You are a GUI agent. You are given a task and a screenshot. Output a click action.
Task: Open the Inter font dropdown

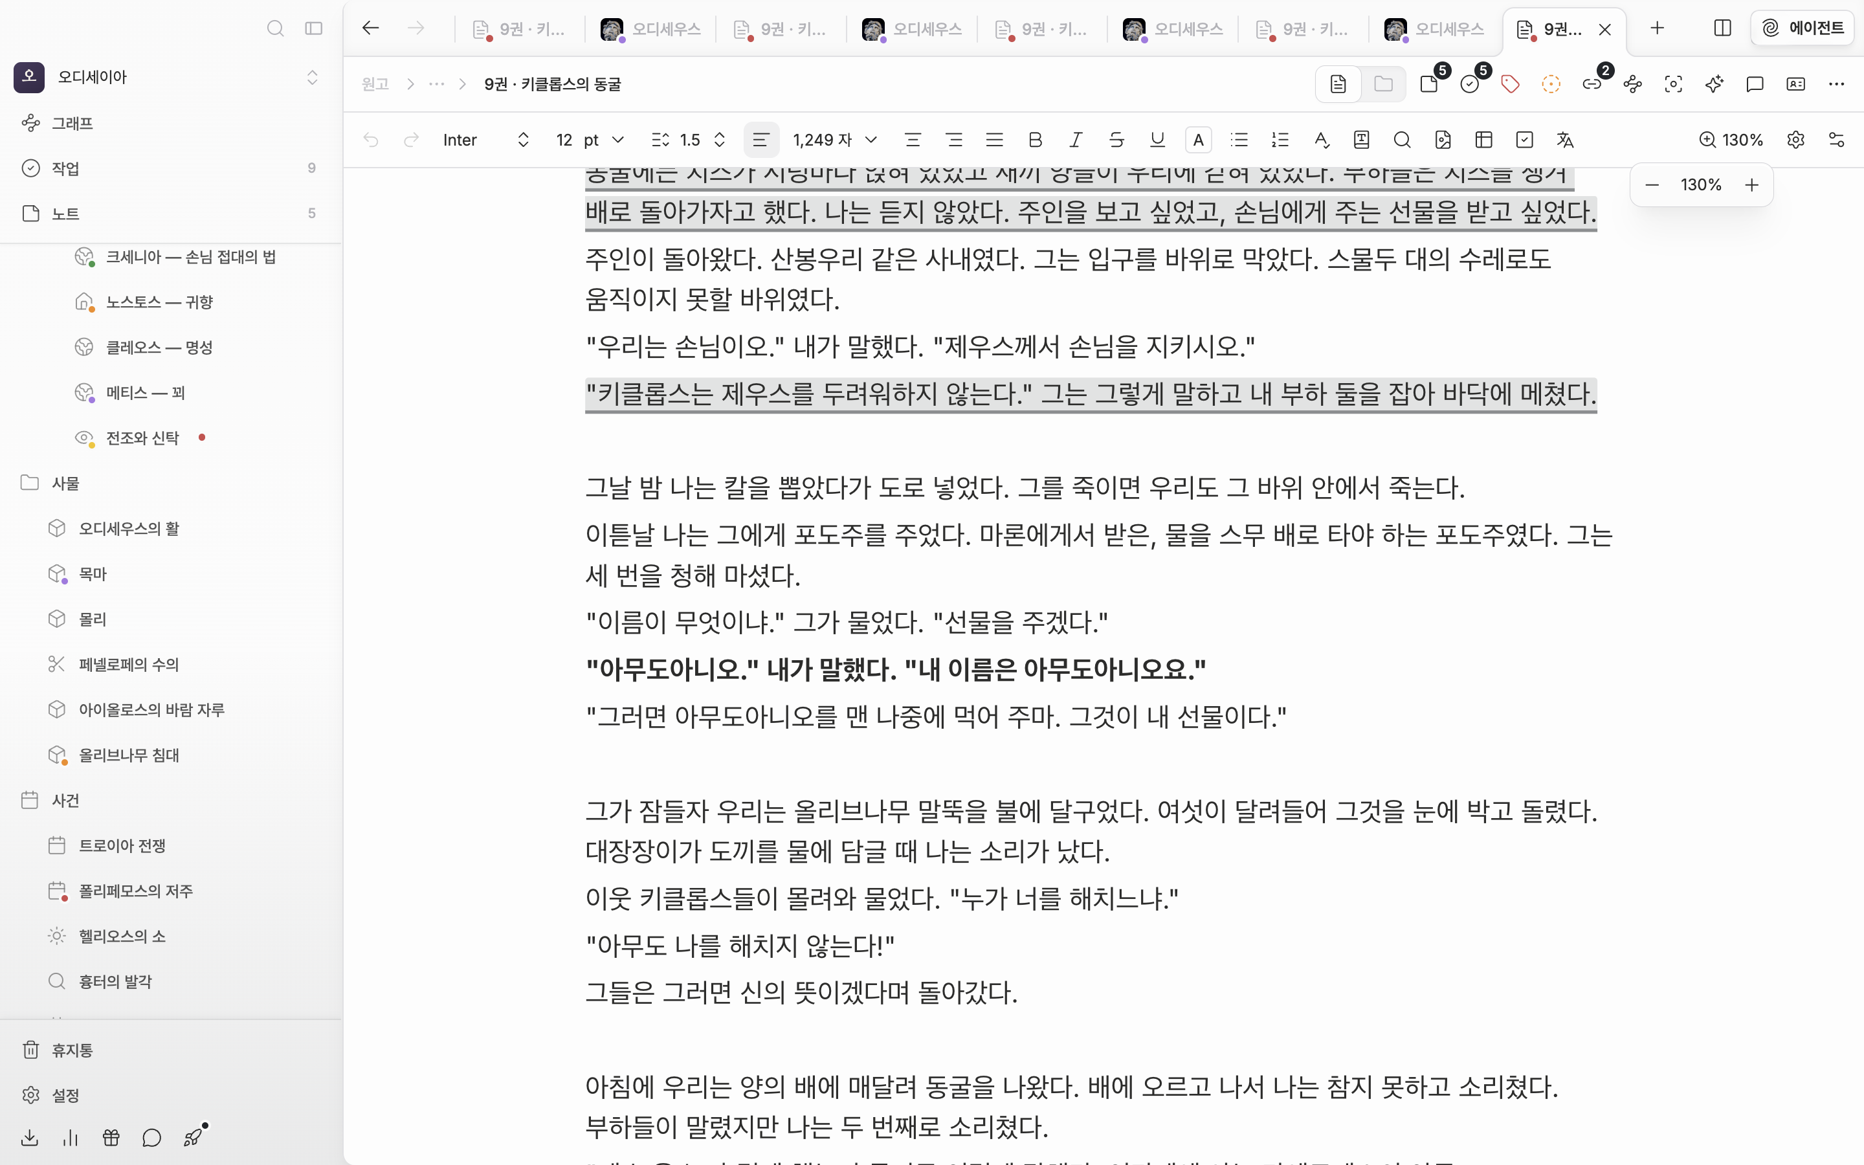coord(486,139)
